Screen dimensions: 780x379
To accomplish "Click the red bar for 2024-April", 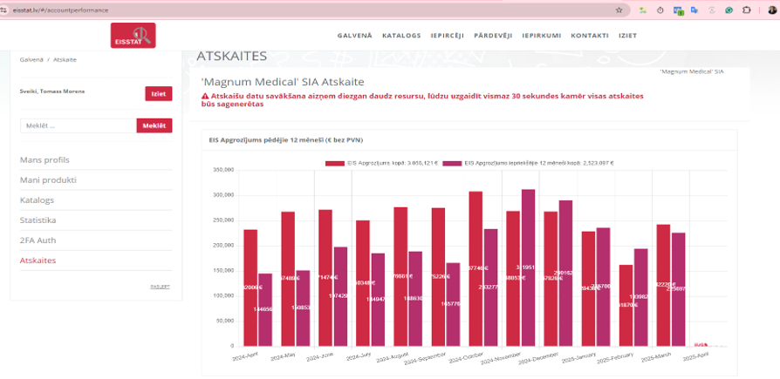I will [x=250, y=288].
